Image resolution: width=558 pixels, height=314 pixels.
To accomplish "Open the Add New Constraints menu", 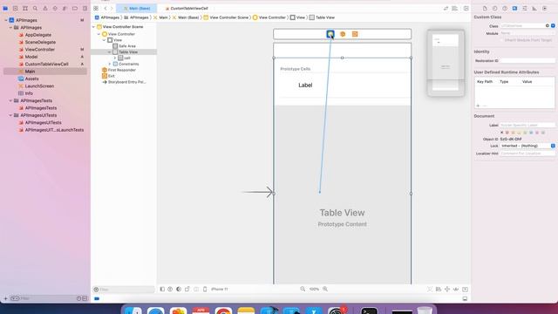I will 447,289.
